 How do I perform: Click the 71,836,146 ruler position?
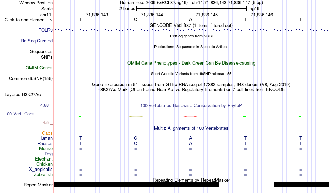coord(262,15)
